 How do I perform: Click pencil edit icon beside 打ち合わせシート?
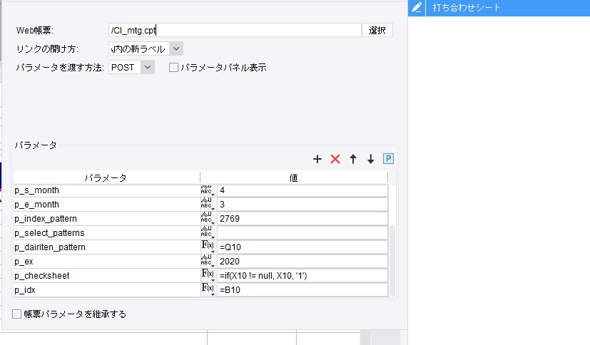(x=417, y=8)
